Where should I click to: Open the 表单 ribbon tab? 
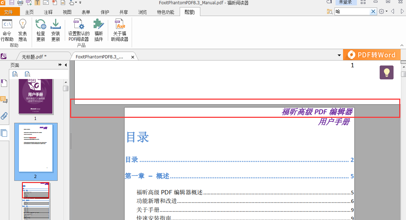point(86,12)
